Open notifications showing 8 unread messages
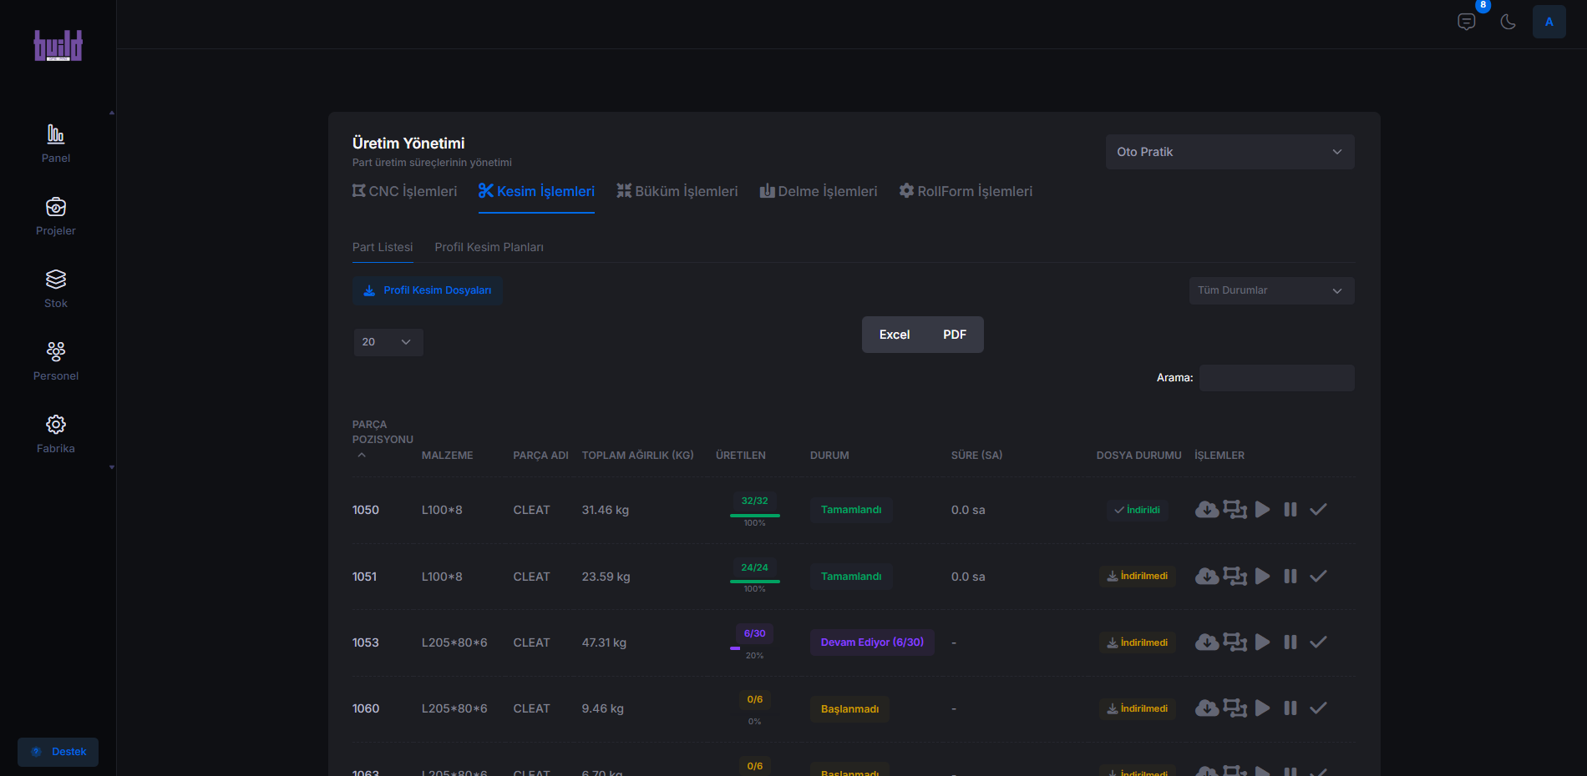Image resolution: width=1587 pixels, height=776 pixels. (1467, 21)
